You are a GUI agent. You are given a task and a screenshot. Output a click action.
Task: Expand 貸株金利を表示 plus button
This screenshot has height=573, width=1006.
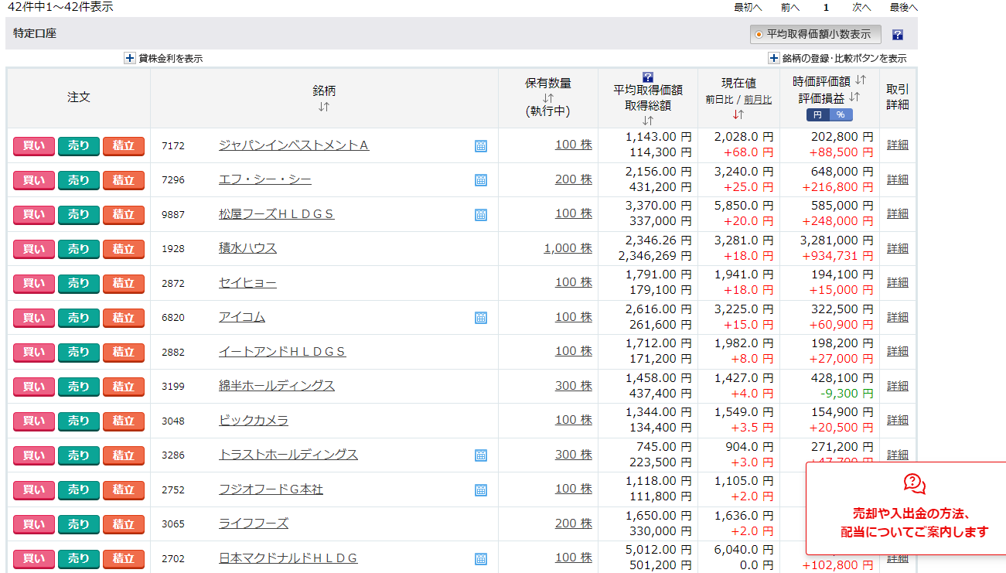(130, 58)
